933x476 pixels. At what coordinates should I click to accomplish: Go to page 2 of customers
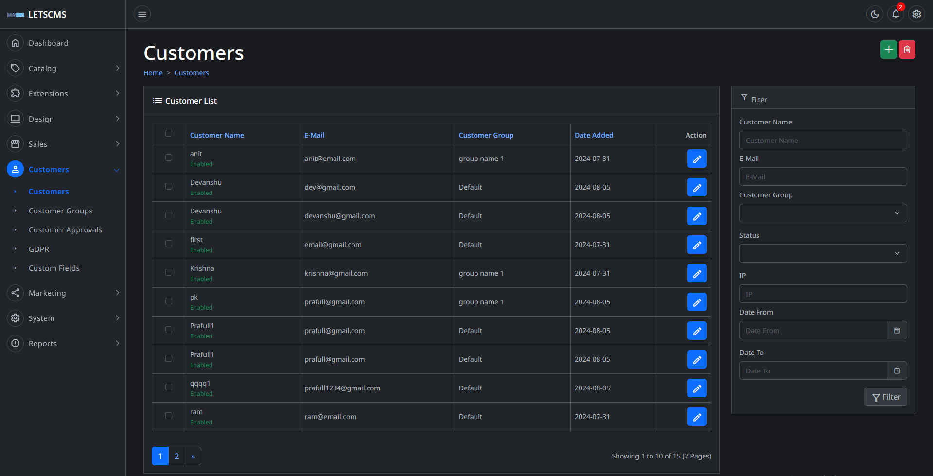pyautogui.click(x=177, y=456)
